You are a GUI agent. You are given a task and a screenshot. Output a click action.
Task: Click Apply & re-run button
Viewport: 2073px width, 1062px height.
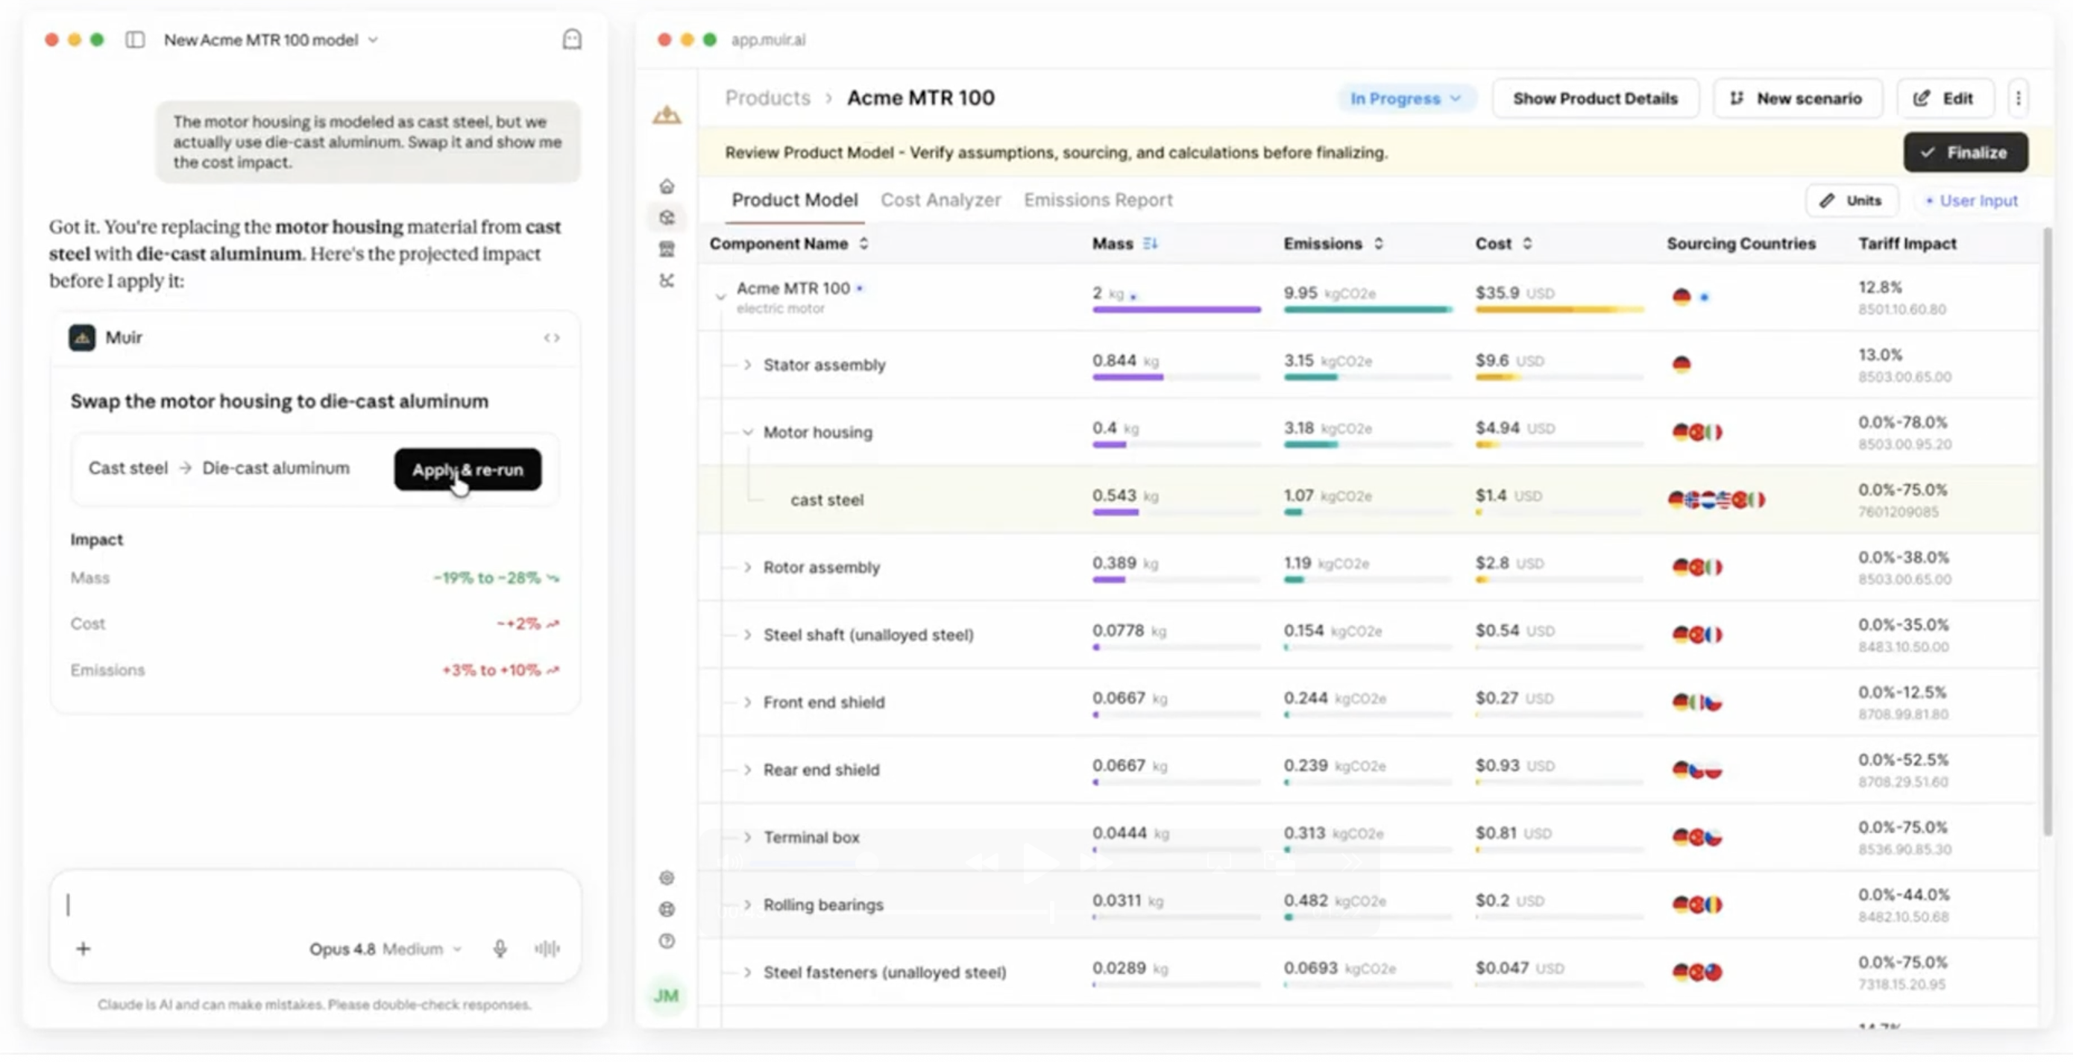[x=468, y=469]
